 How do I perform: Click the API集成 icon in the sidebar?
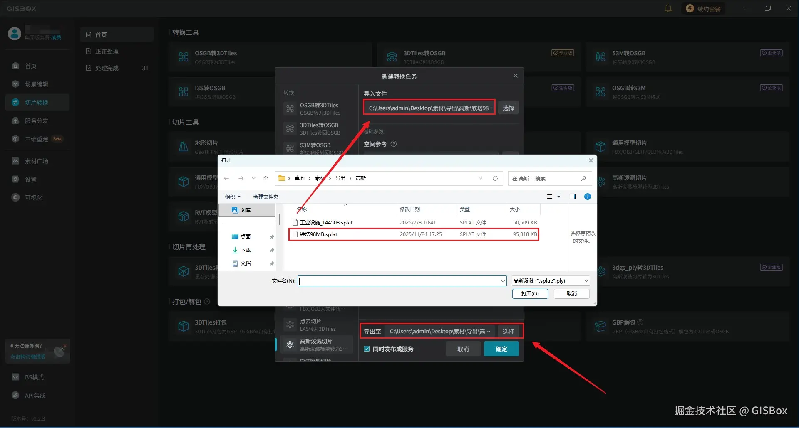(15, 395)
